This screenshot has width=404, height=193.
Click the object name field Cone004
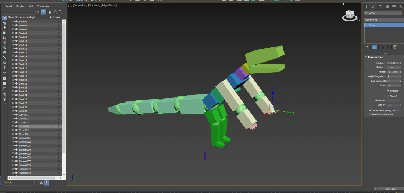(383, 13)
